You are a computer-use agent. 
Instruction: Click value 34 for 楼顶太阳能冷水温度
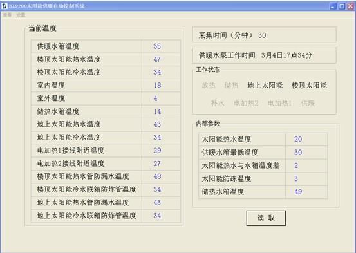[157, 72]
